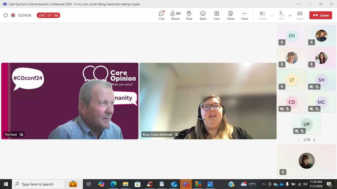Toggle the Camera button

pos(262,15)
